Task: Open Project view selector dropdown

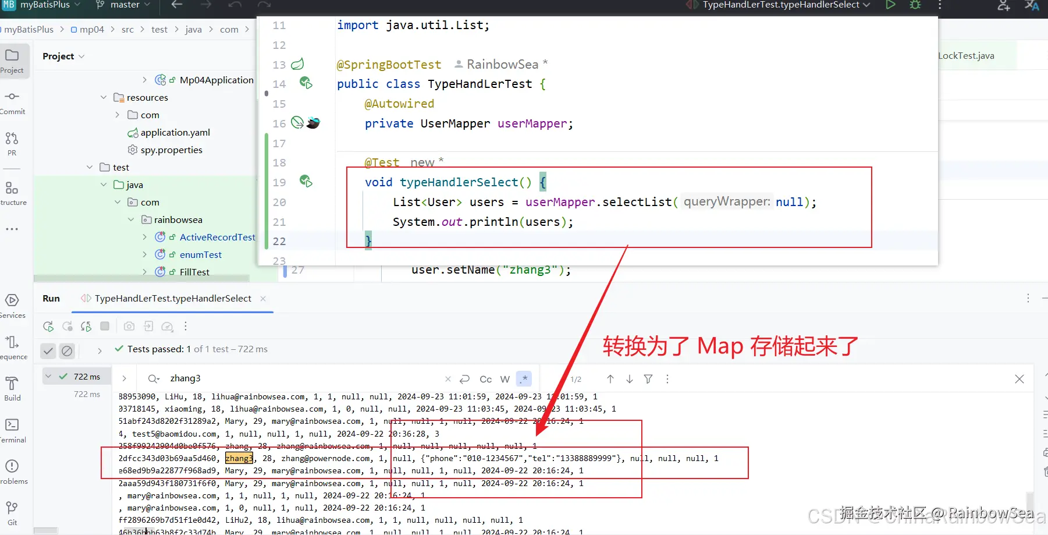Action: (x=63, y=56)
